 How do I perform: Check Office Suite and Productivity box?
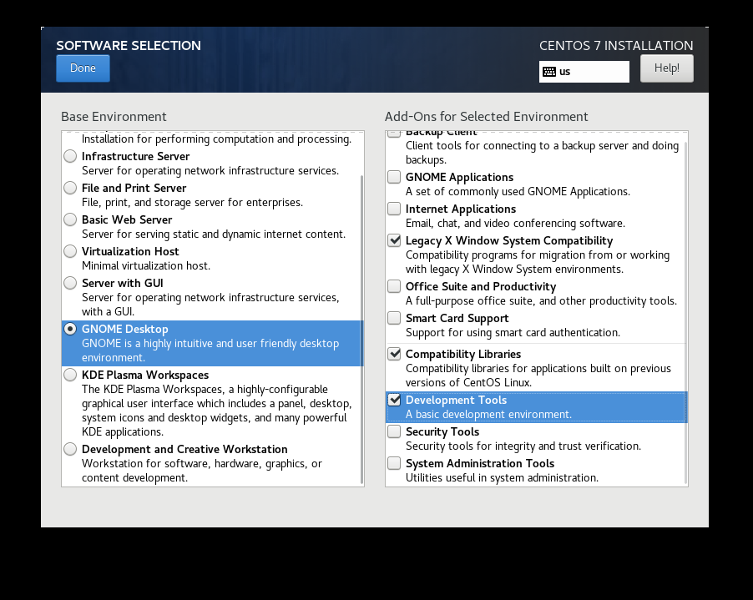tap(394, 286)
